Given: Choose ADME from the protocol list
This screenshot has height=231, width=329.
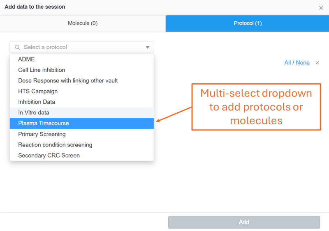Looking at the screenshot, I should 27,59.
